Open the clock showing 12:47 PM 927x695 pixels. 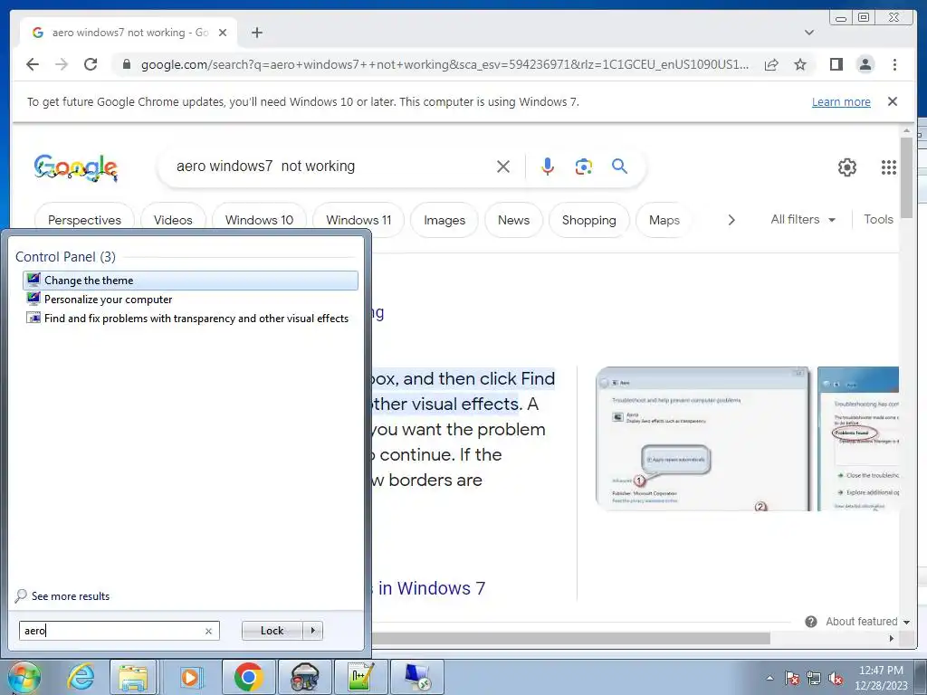(x=881, y=678)
